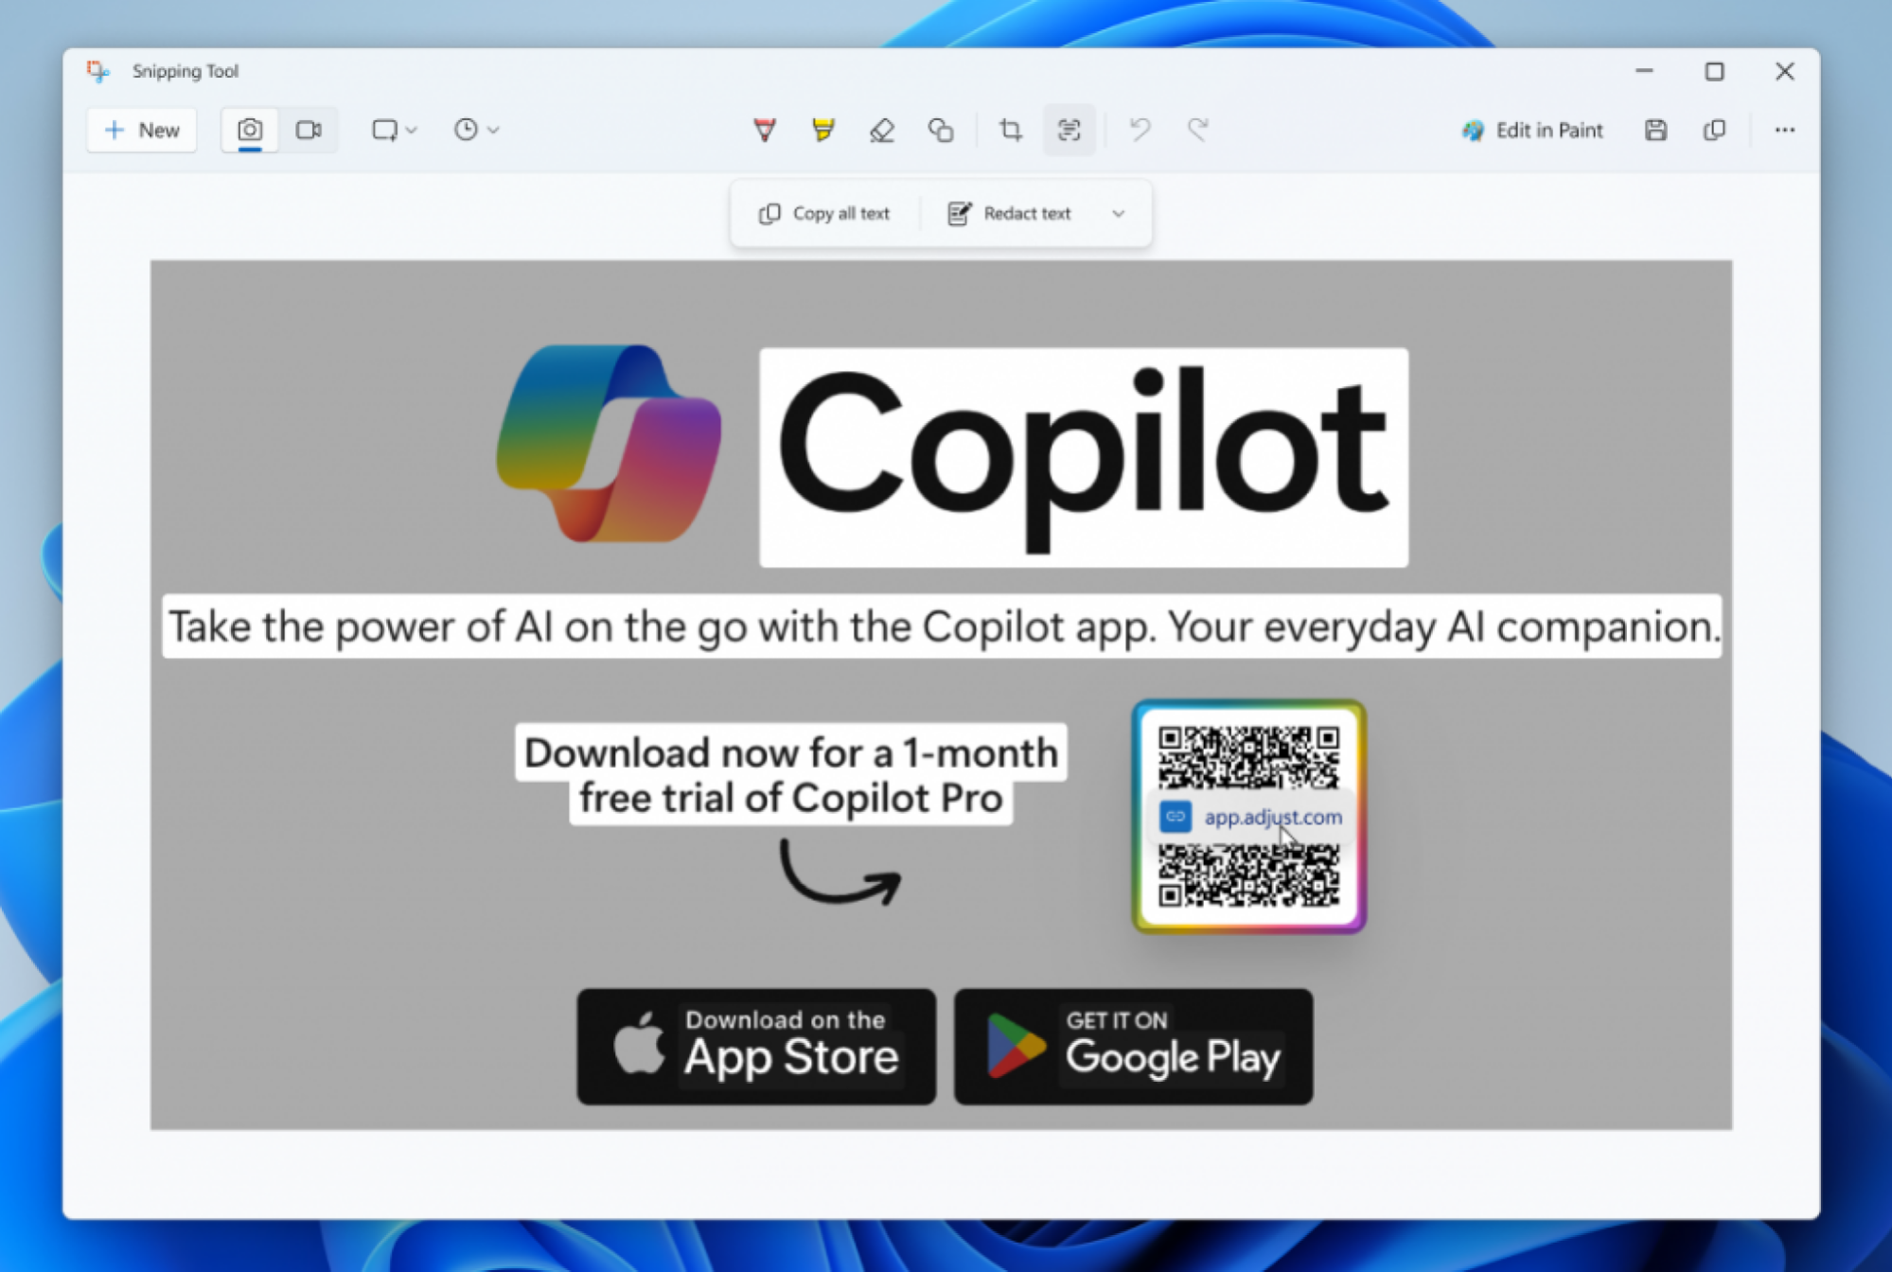The height and width of the screenshot is (1272, 1892).
Task: Click the crop tool
Action: (x=1009, y=131)
